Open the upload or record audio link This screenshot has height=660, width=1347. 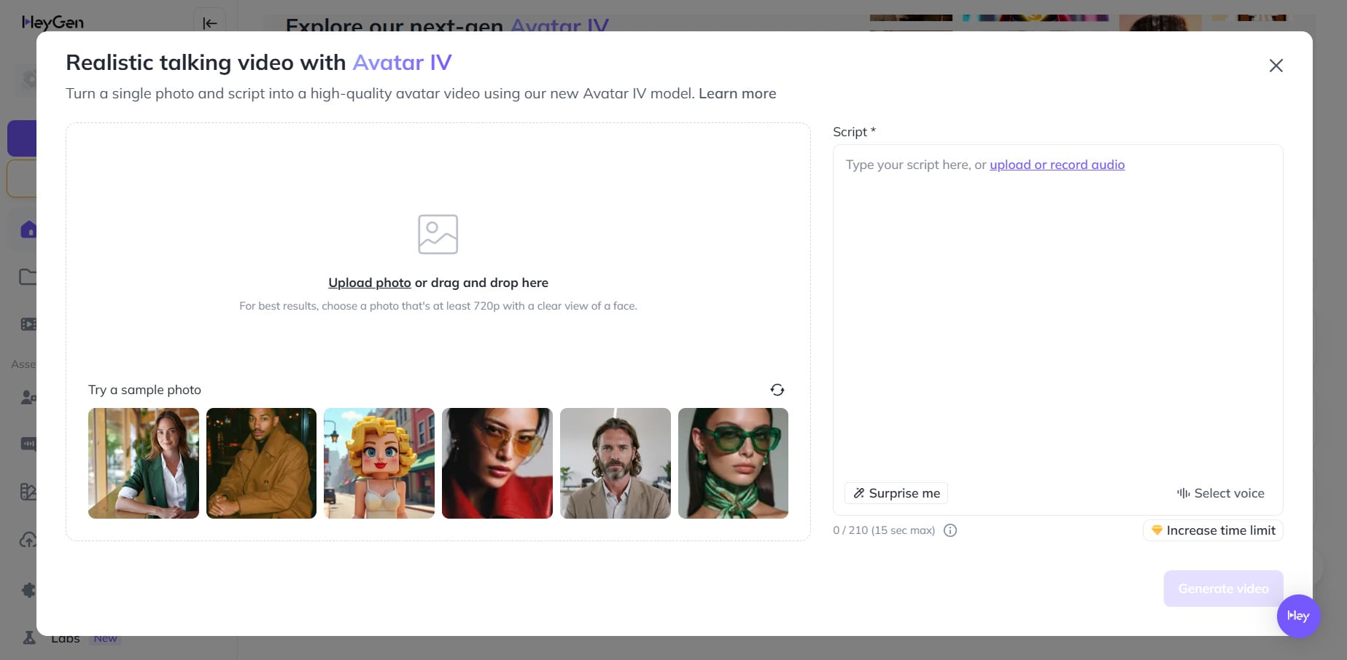[x=1057, y=165]
